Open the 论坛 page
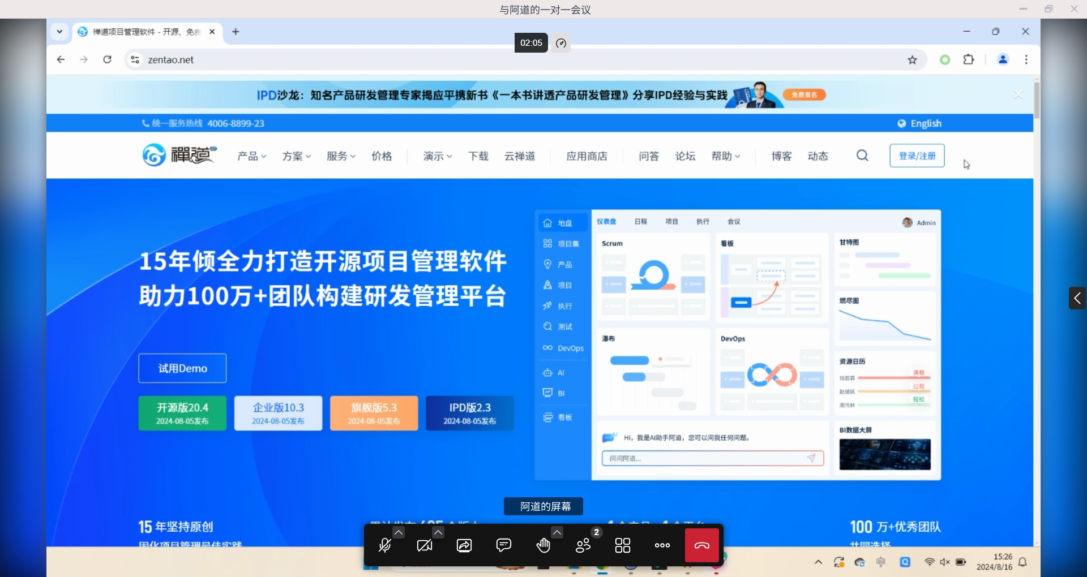 point(685,156)
